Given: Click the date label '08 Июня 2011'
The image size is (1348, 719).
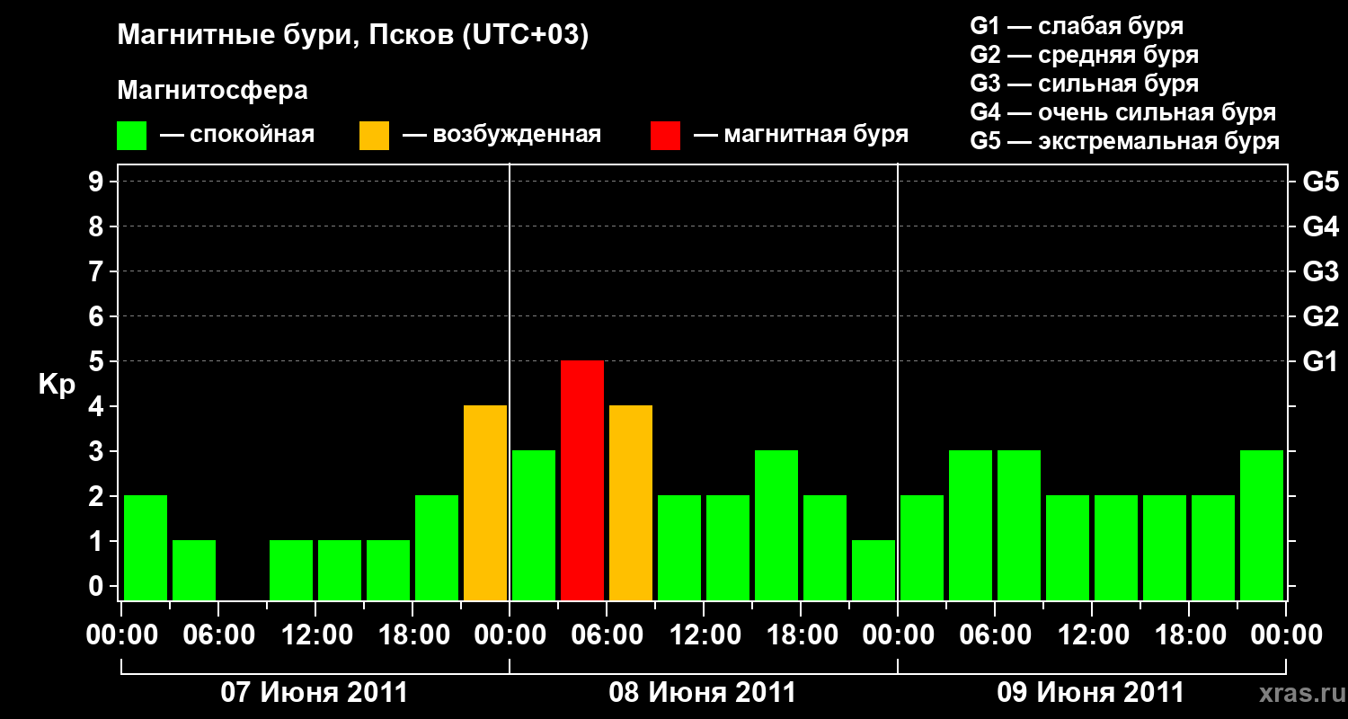Looking at the screenshot, I should 703,693.
